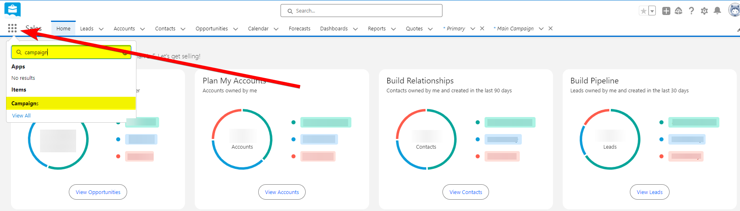Open the Accounts tab
This screenshot has height=211, width=740.
(x=124, y=28)
